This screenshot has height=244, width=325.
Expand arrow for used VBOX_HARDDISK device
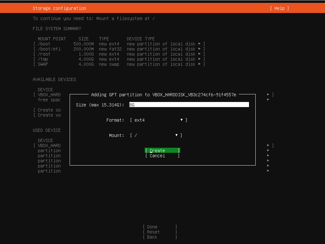tap(268, 145)
